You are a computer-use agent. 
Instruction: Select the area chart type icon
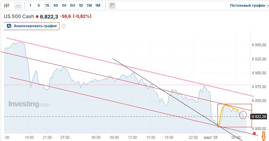click(x=18, y=5)
